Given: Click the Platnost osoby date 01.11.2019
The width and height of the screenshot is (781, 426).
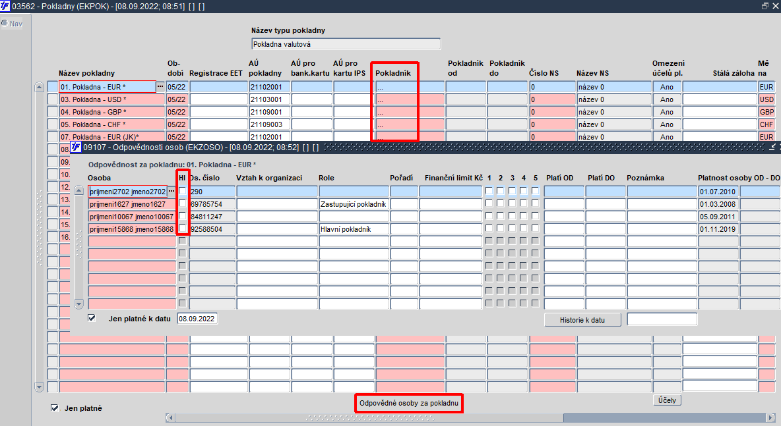Looking at the screenshot, I should [718, 228].
